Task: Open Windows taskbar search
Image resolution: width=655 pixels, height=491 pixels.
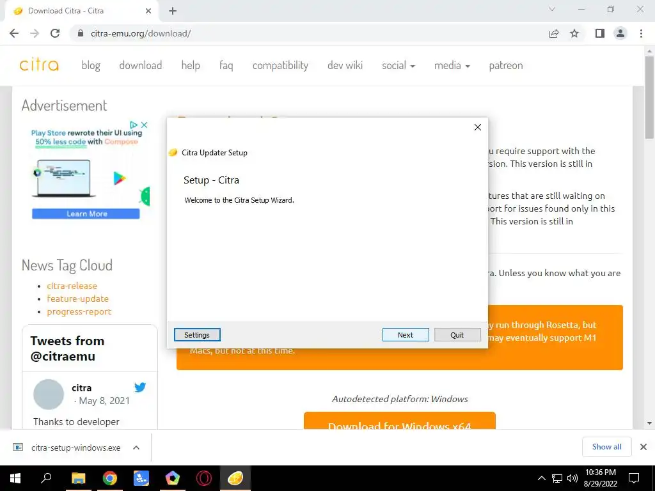Action: point(46,478)
